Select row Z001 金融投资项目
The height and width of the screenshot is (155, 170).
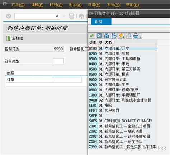tap(123, 126)
